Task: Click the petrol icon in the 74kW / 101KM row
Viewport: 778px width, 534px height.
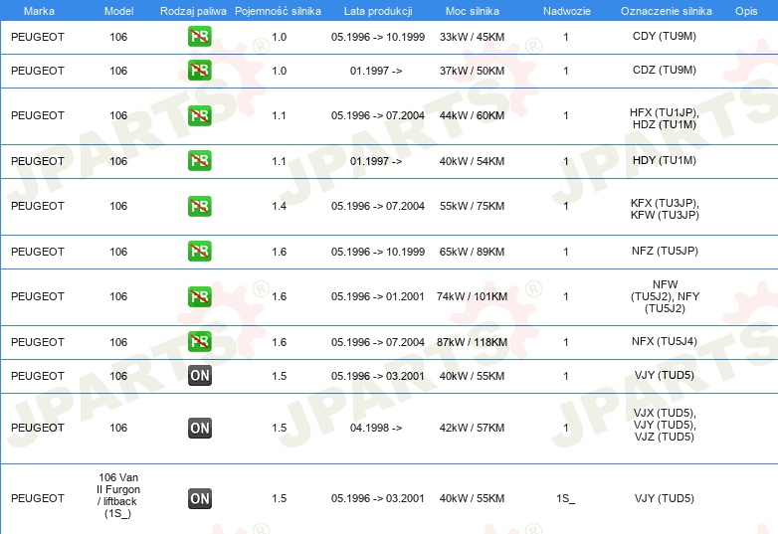Action: coord(199,296)
